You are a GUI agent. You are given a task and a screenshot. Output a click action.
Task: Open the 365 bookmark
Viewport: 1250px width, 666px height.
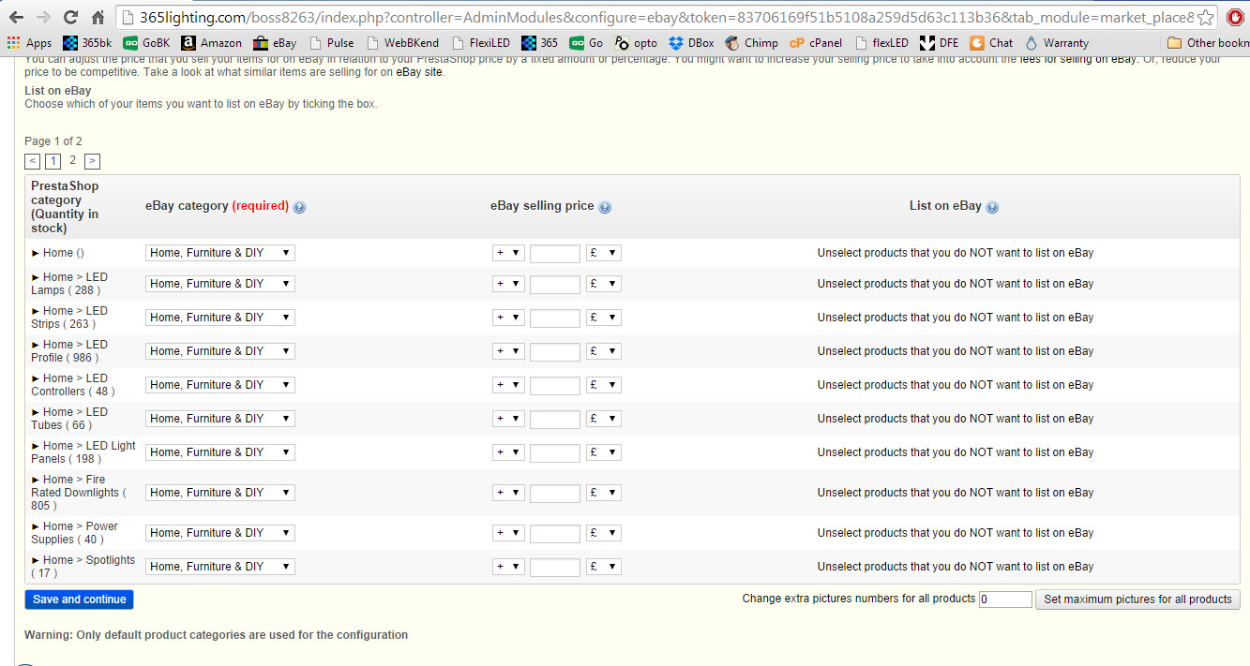pos(540,42)
